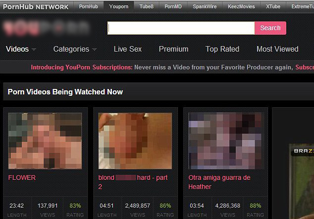Image resolution: width=314 pixels, height=219 pixels.
Task: Click the 4,286,368 views count
Action: pyautogui.click(x=228, y=206)
